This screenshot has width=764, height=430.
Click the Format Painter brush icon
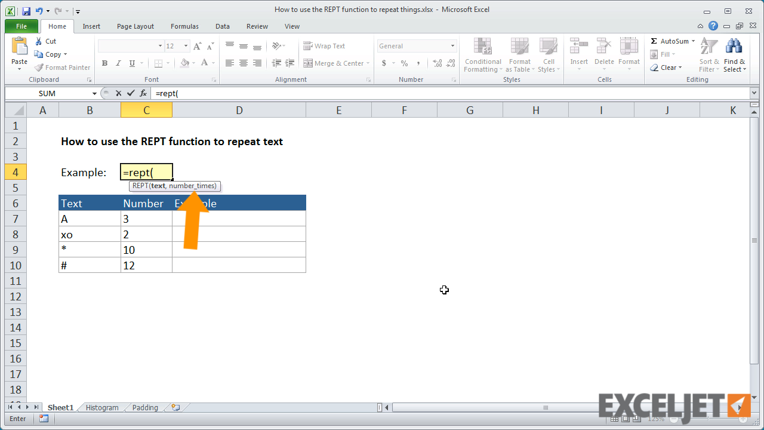39,67
